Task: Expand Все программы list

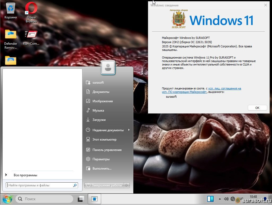Action: point(25,175)
